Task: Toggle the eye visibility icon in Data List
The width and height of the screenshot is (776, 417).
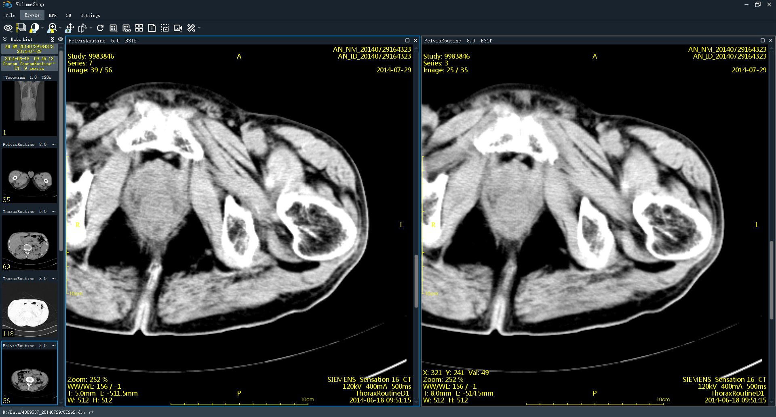Action: (x=61, y=39)
